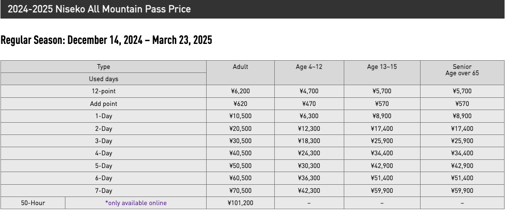
Task: Select the Senior 5-Day price ¥42,900
Action: pyautogui.click(x=462, y=166)
